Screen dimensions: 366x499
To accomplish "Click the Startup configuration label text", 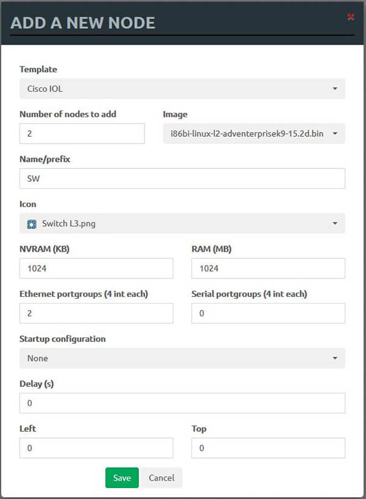I will (x=62, y=339).
